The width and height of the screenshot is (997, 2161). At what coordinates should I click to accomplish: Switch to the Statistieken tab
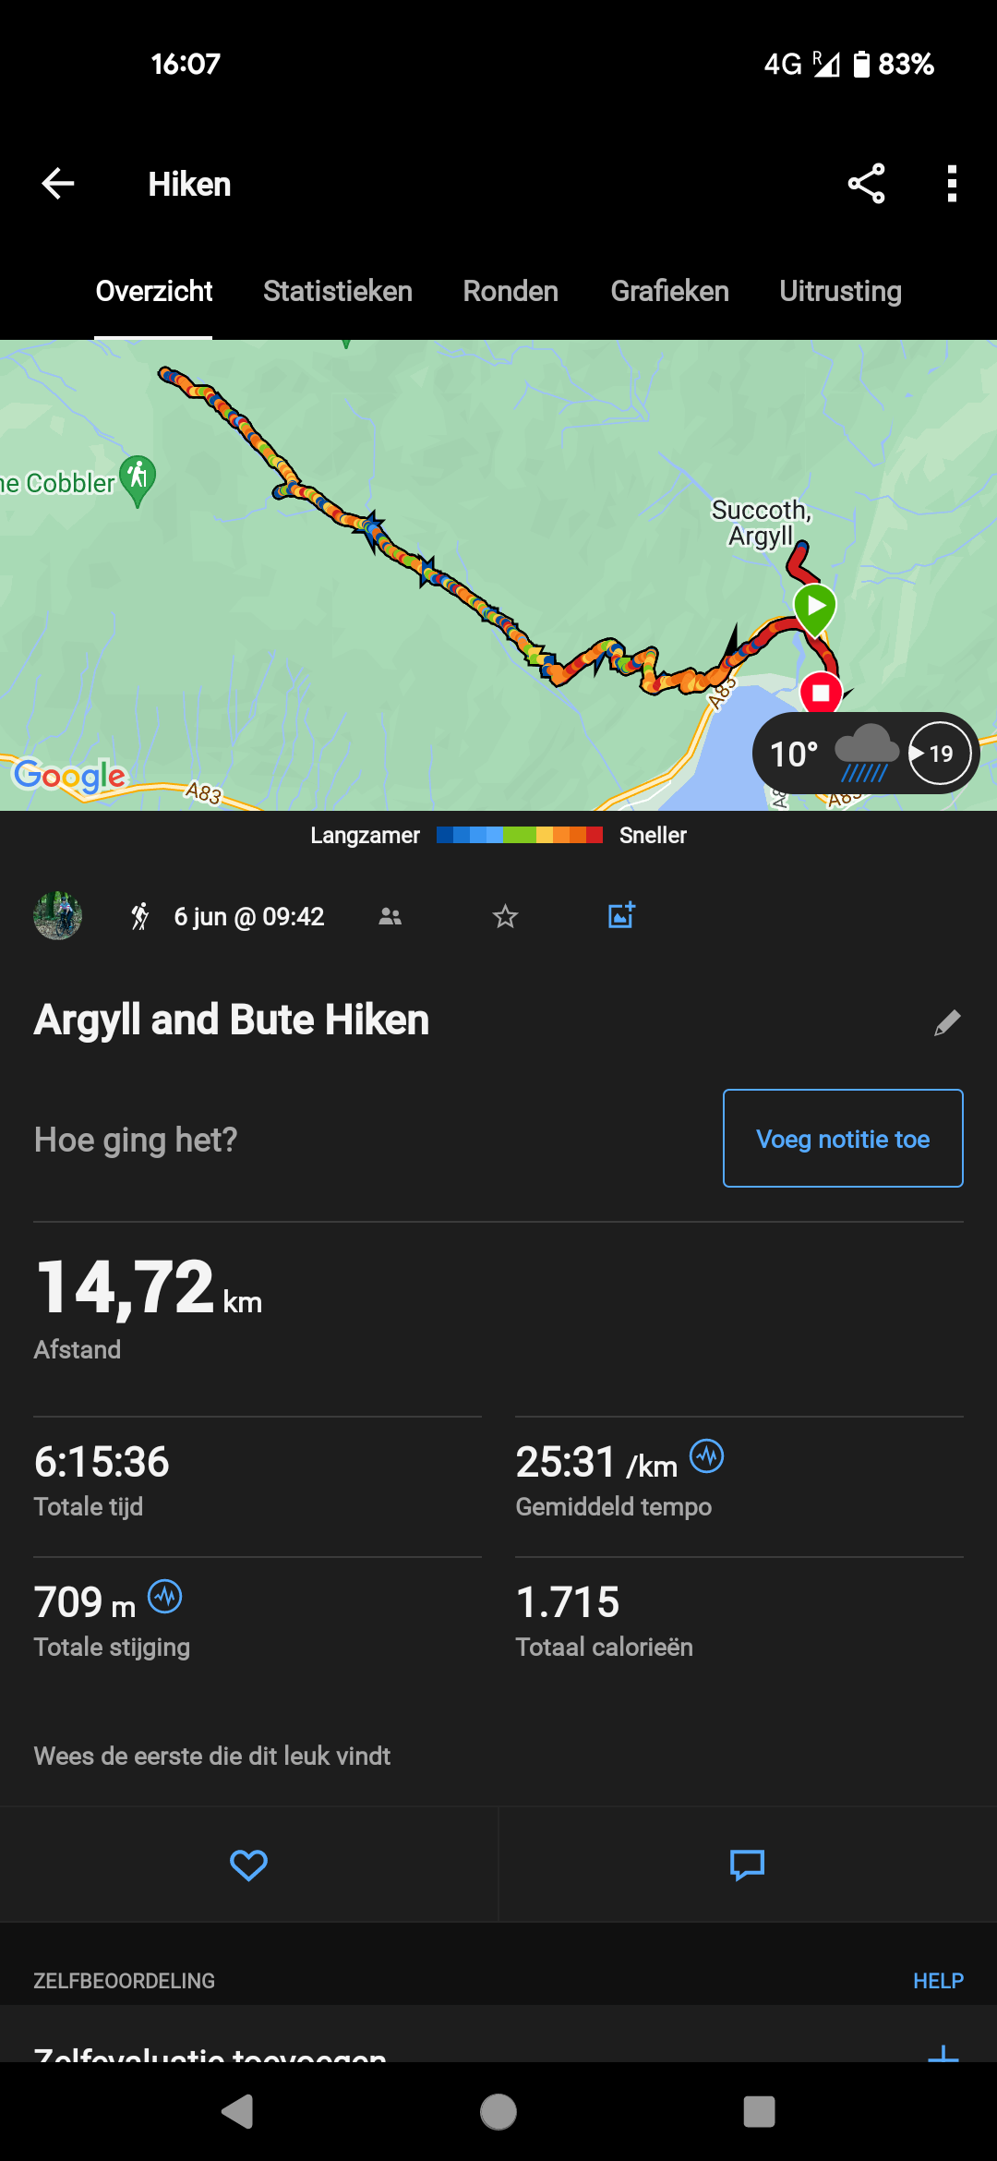pyautogui.click(x=338, y=291)
